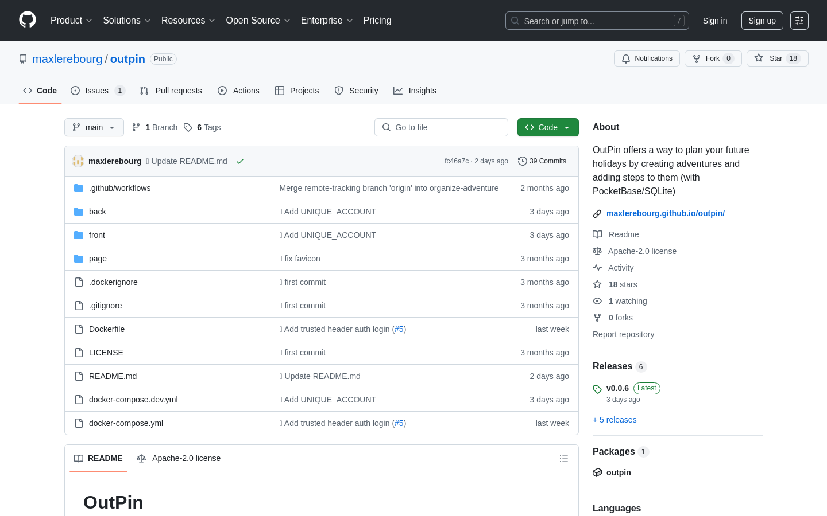Click the Dockerfile file icon
The width and height of the screenshot is (827, 516).
pyautogui.click(x=79, y=329)
